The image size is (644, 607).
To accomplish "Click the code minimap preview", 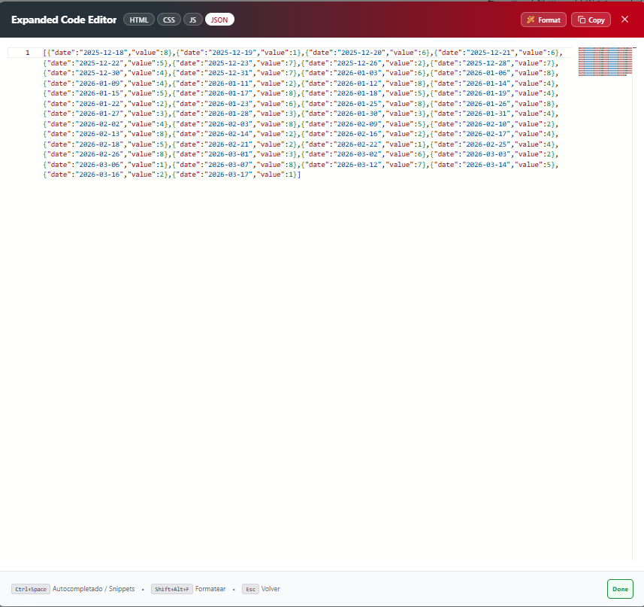I will [605, 62].
